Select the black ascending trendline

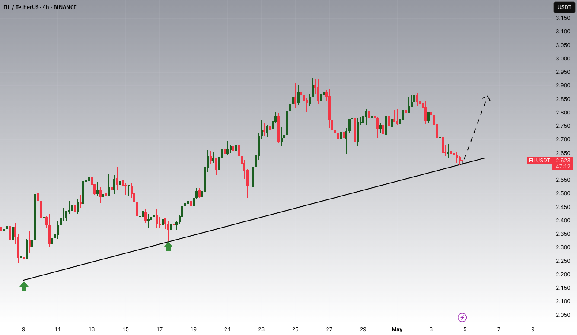(x=254, y=219)
